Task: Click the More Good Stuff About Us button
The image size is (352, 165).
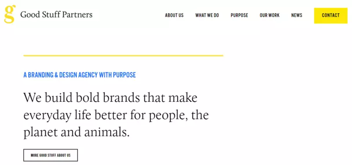Action: pyautogui.click(x=51, y=155)
